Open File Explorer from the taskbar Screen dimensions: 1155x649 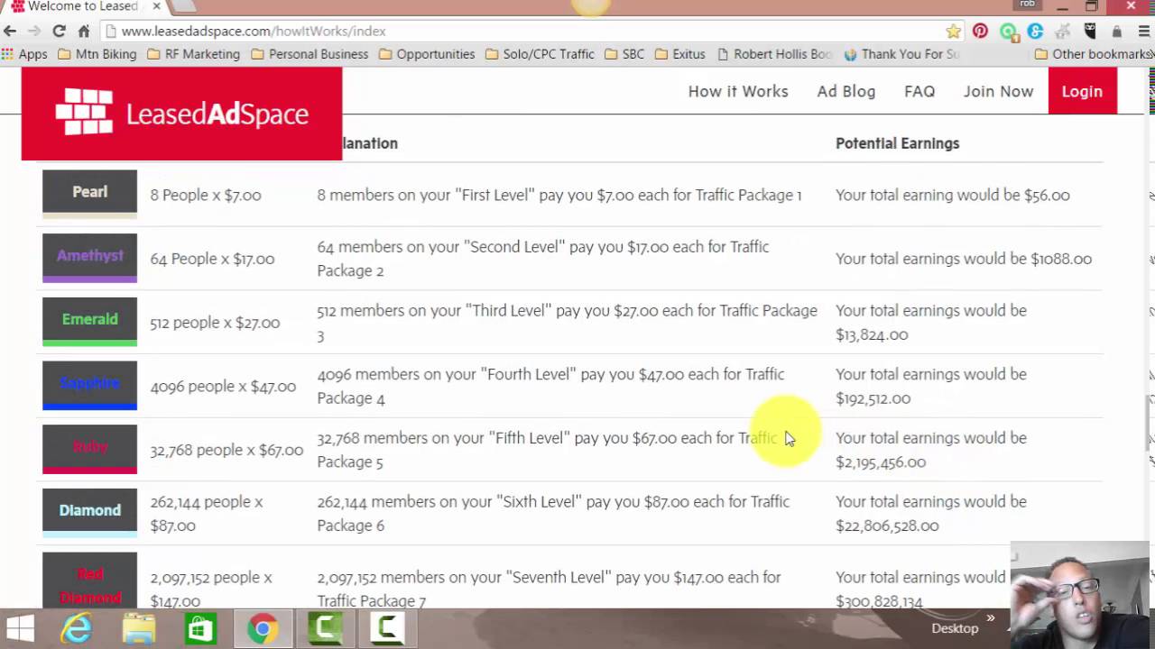139,628
